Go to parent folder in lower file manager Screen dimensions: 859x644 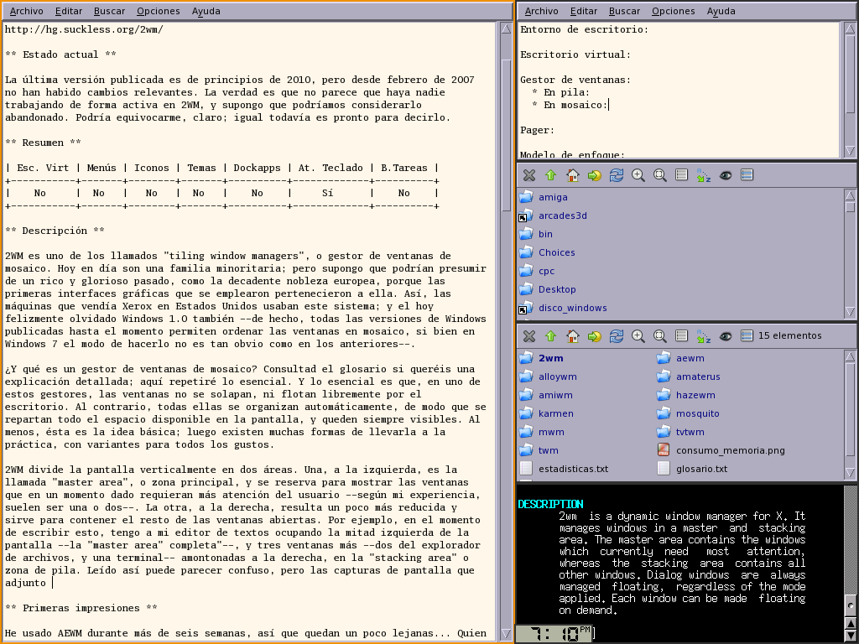tap(550, 335)
